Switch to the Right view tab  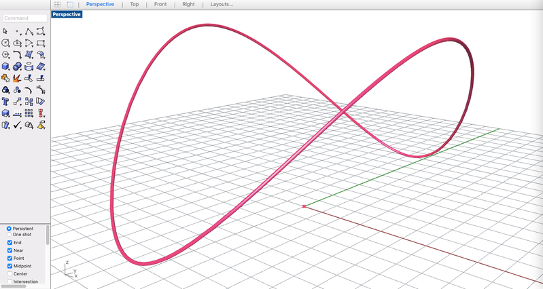[x=188, y=4]
